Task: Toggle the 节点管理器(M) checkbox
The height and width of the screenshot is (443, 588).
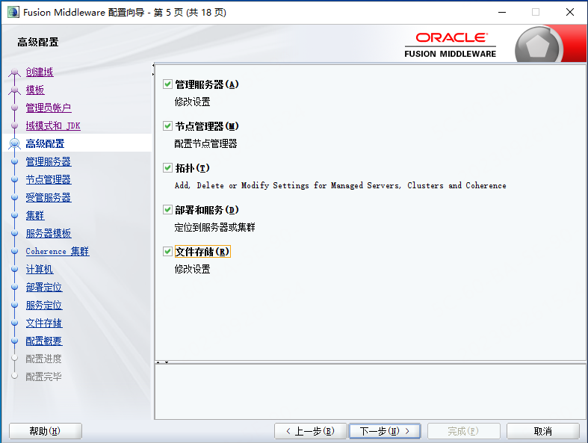Action: tap(167, 126)
